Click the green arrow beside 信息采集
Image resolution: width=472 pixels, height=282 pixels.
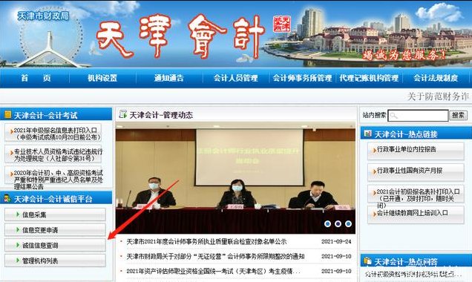18,214
